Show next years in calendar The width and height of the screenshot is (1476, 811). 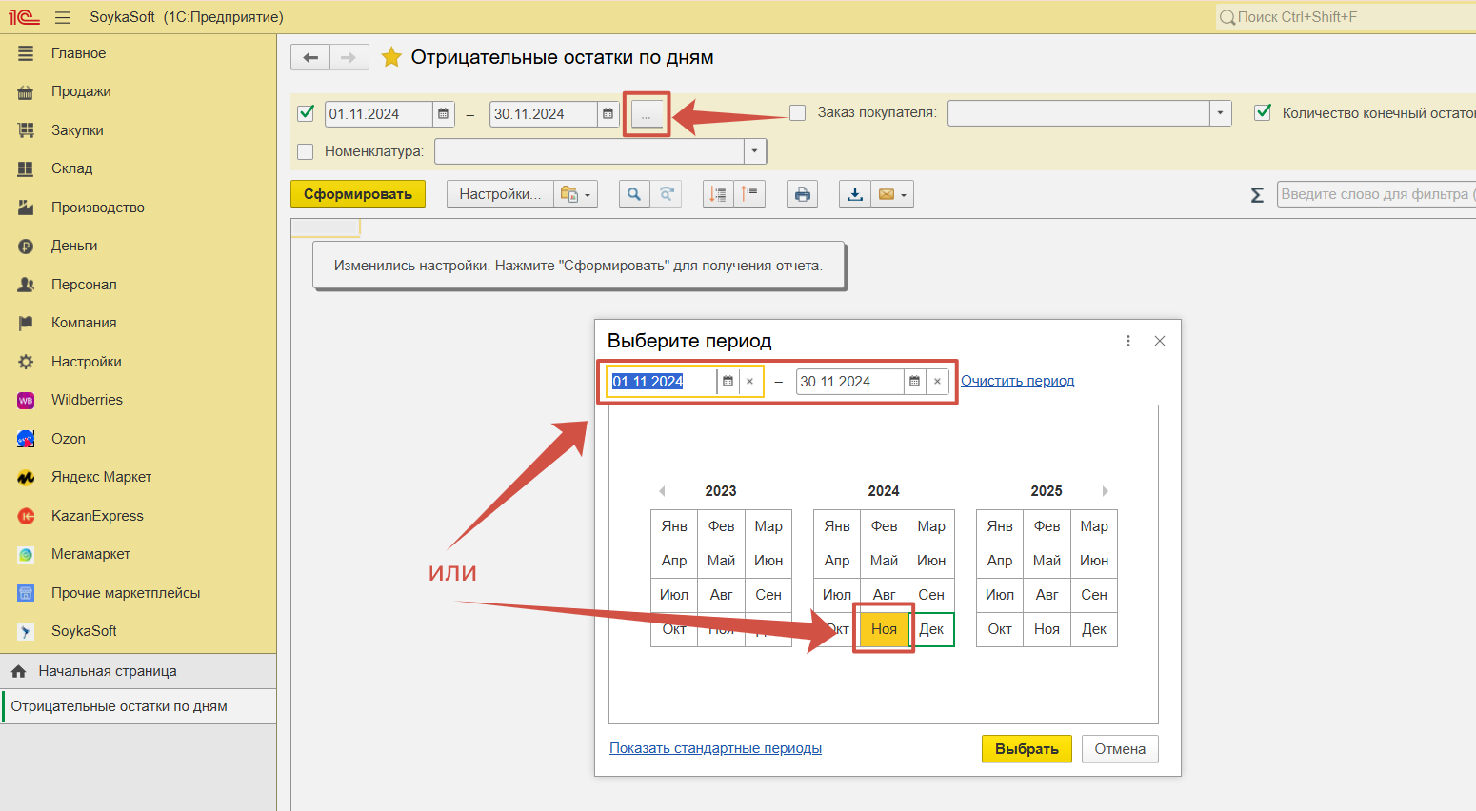tap(1105, 491)
